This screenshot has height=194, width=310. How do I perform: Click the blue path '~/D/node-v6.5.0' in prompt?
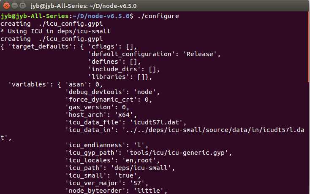tap(101, 16)
